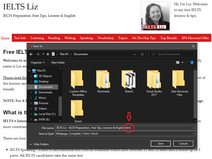This screenshot has height=159, width=212.
Task: Open Writing tab on the webpage
Action: click(x=70, y=38)
